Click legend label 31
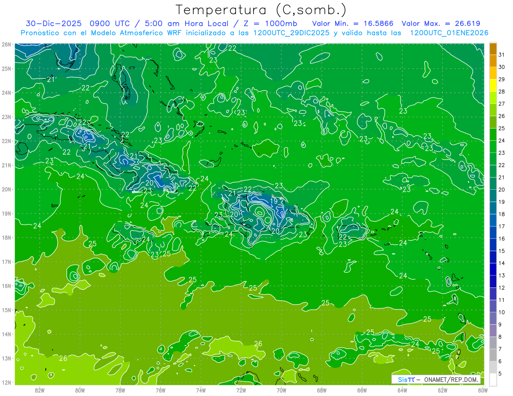The height and width of the screenshot is (396, 513). 501,55
